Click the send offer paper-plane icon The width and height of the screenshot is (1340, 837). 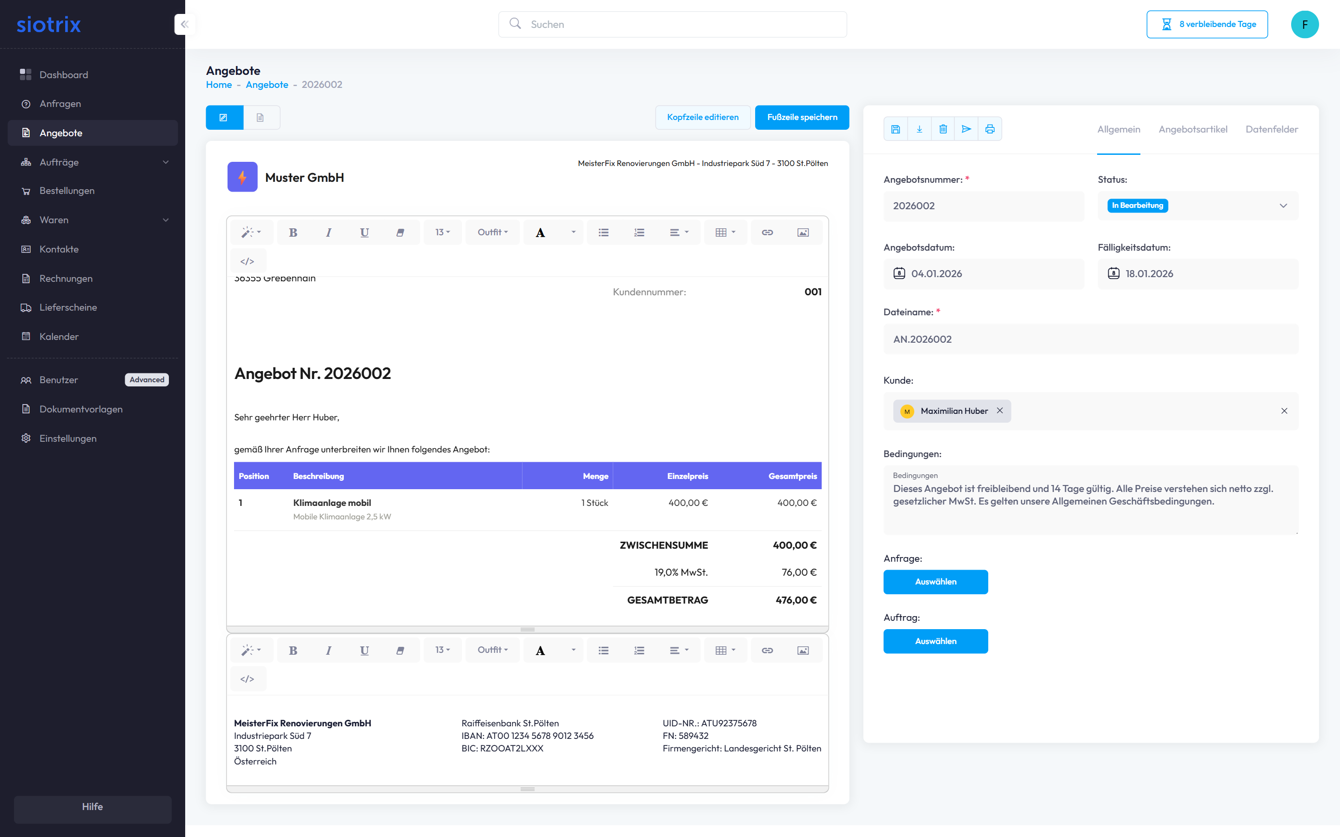tap(966, 129)
